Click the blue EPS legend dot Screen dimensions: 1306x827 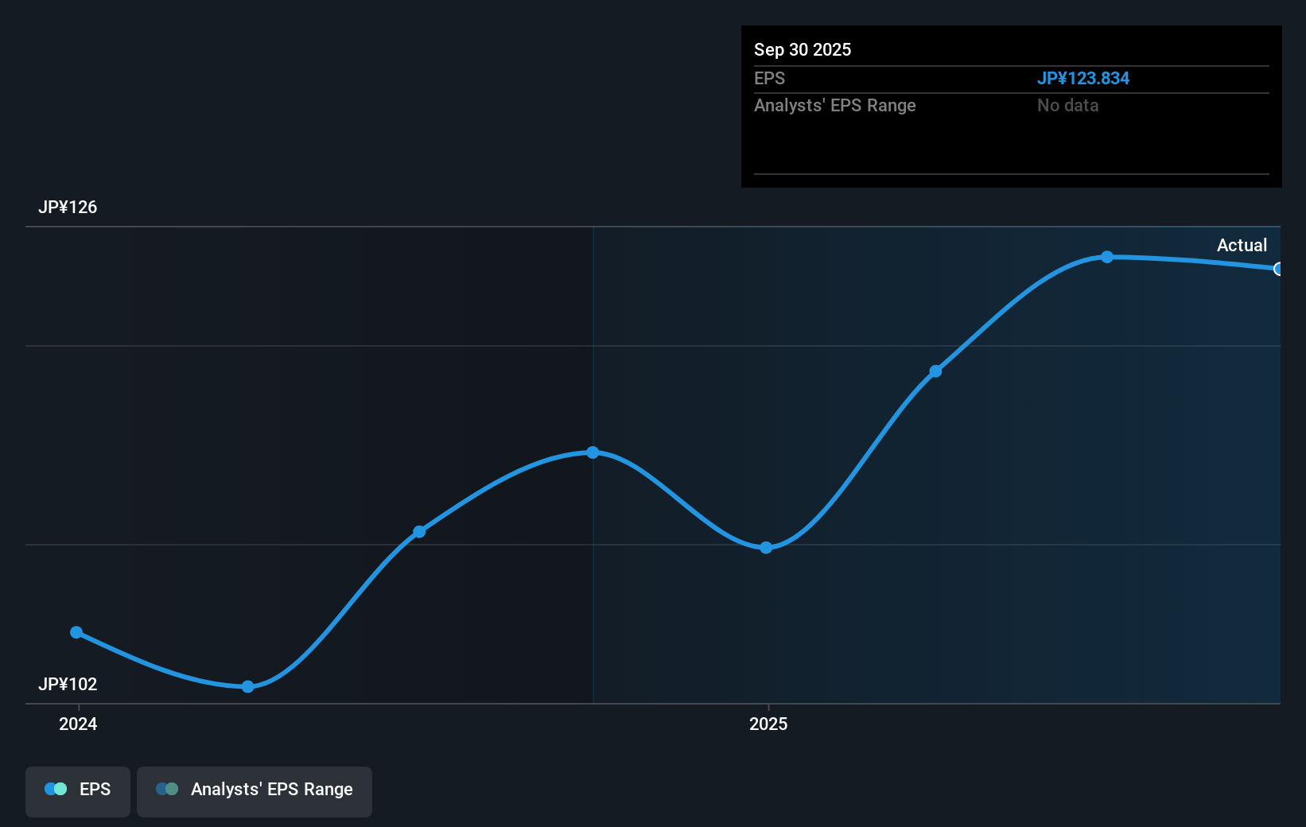coord(56,789)
